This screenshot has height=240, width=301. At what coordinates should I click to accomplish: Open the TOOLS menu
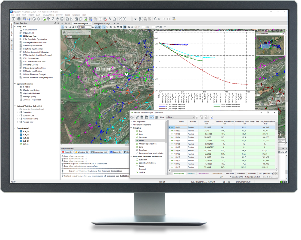point(67,15)
